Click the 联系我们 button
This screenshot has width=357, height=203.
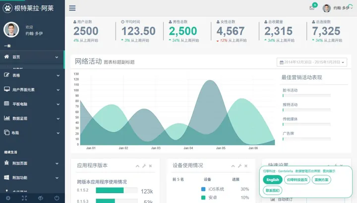tap(273, 190)
